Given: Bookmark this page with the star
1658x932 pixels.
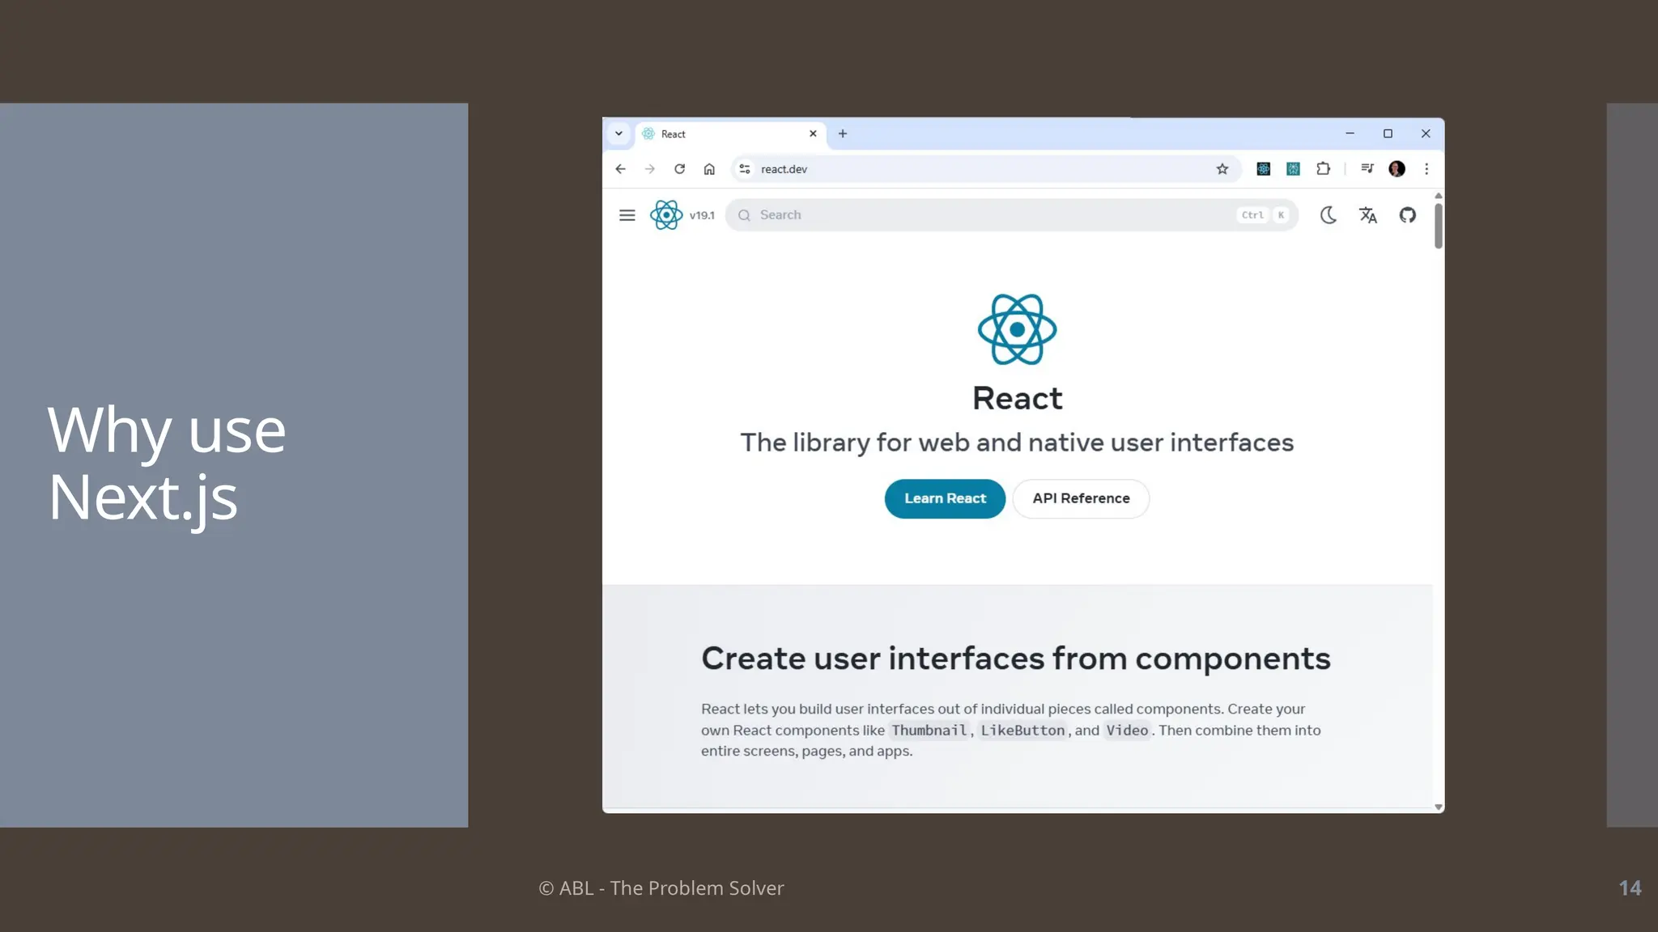Looking at the screenshot, I should click(1222, 169).
